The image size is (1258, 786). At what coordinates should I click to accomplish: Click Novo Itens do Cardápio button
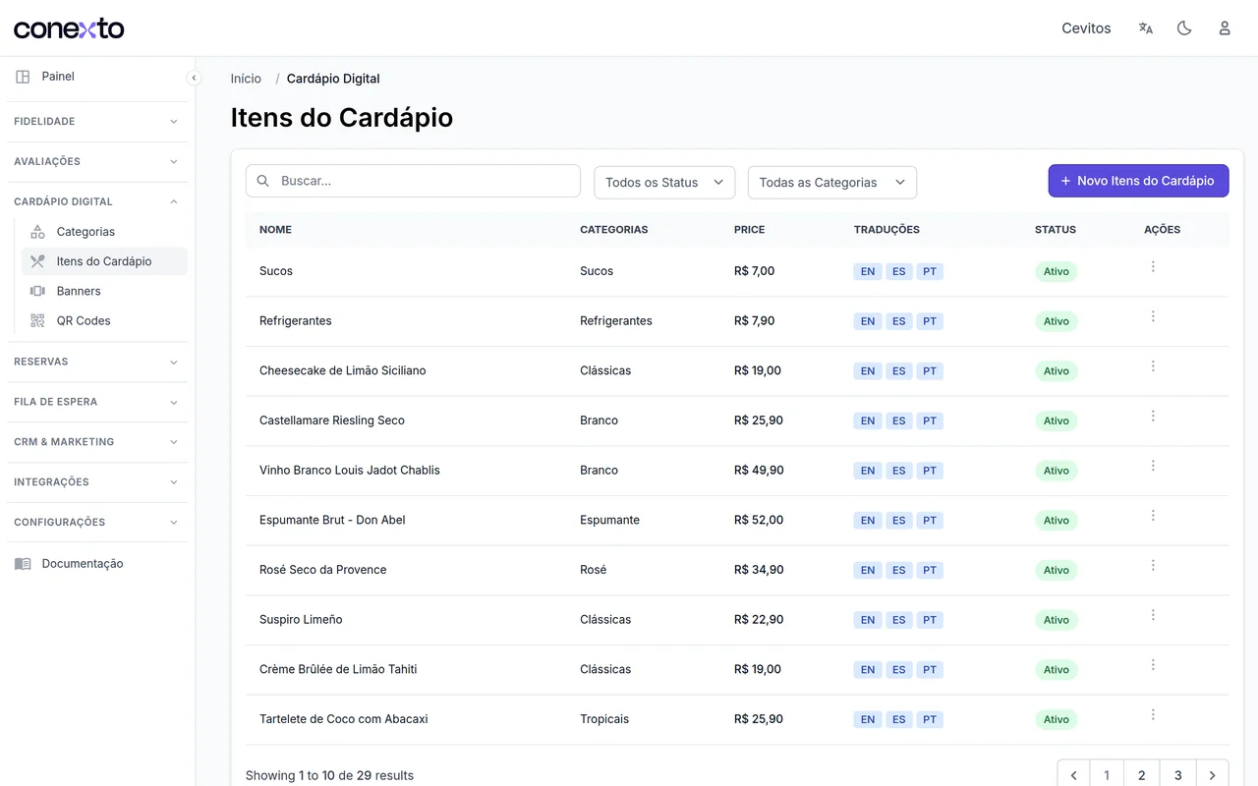point(1138,181)
